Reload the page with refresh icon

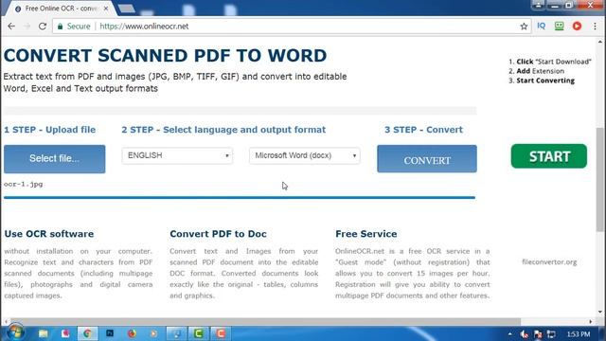coord(43,27)
